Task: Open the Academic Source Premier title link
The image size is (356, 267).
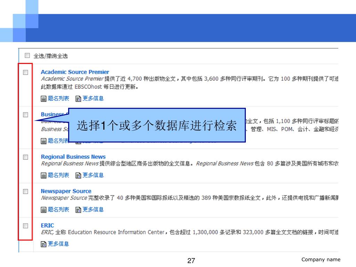Action: 75,72
